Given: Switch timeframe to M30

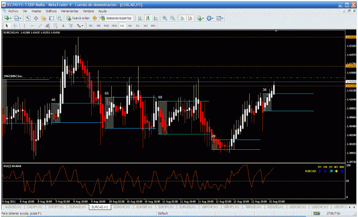Looking at the screenshot, I should tap(114, 26).
